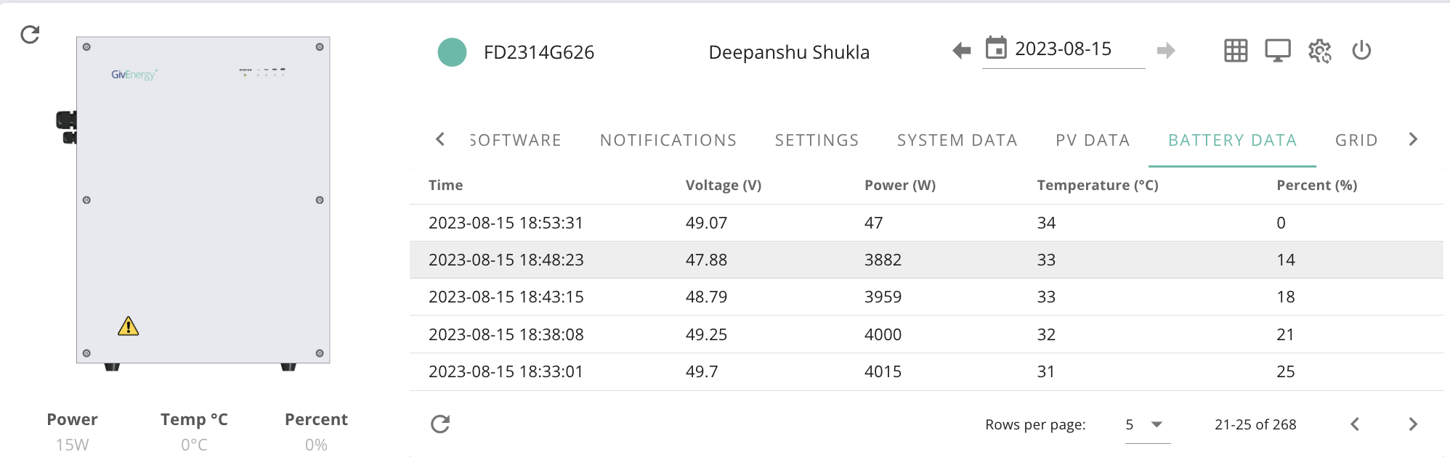Open the remote settings gear icon

click(x=1320, y=51)
